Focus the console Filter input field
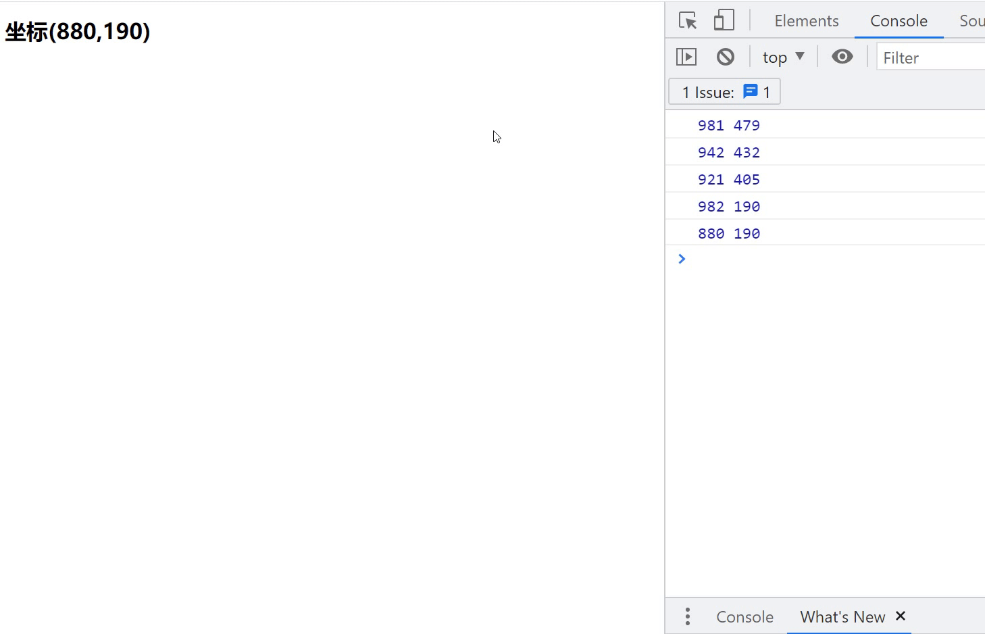The height and width of the screenshot is (634, 985). point(932,57)
